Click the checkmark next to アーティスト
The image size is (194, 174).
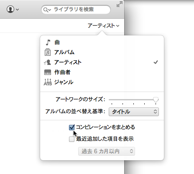coord(156,62)
